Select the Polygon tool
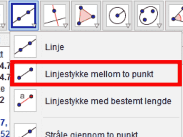The height and width of the screenshot is (137, 183). click(86, 16)
